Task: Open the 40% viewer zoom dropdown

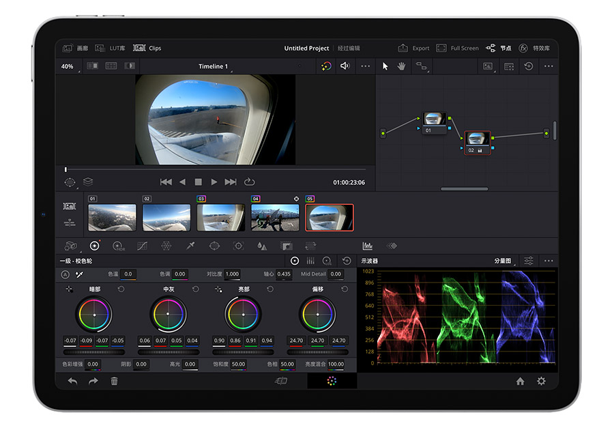Action: pos(70,67)
